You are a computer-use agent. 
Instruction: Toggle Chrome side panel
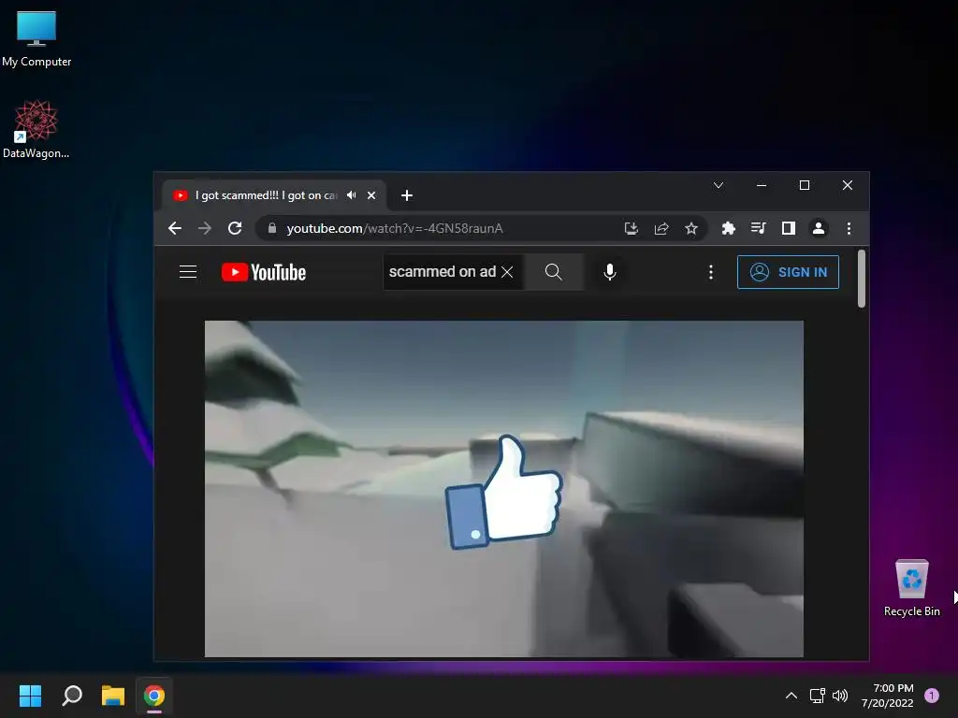click(x=788, y=228)
